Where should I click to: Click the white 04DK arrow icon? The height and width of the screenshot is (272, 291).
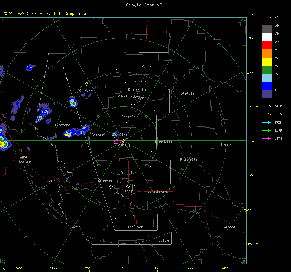(266, 106)
